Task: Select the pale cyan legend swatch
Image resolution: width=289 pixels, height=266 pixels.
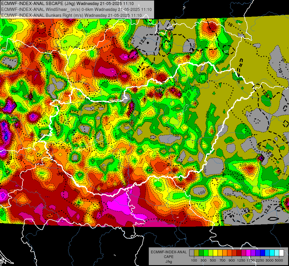Action: (x=277, y=253)
